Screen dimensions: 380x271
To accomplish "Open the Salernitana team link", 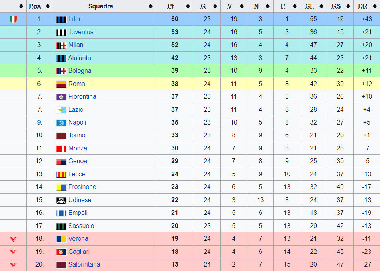I will tap(84, 265).
